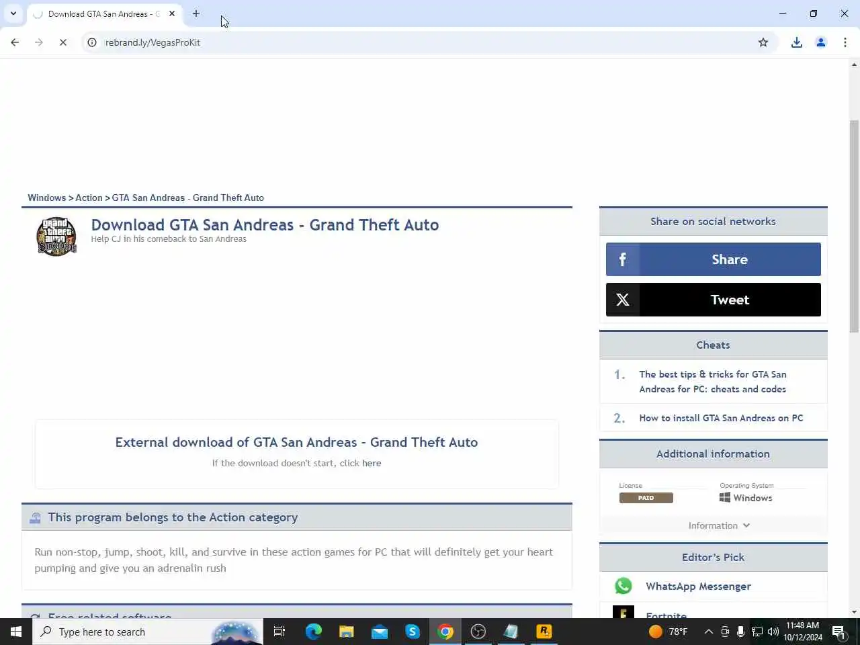Expand the Information chevron
860x645 pixels.
[746, 525]
